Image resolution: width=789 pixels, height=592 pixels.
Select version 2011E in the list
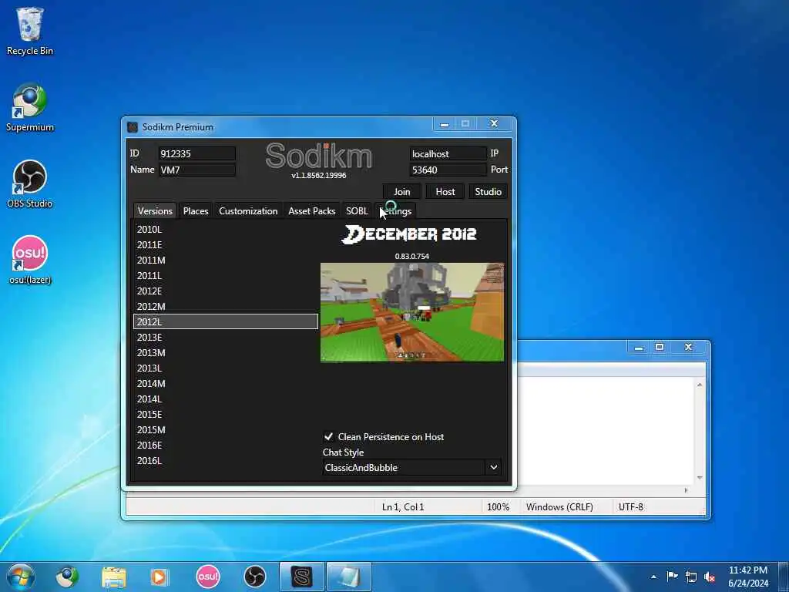point(226,244)
